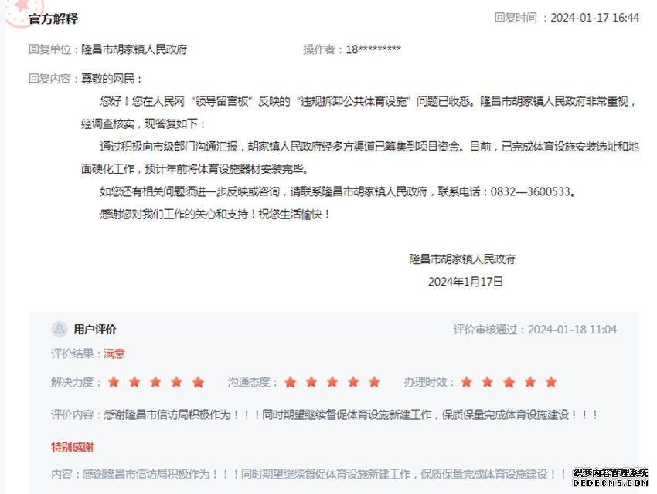Screen dimensions: 657x494
Task: Click the third star of 办理时效
Action: (x=509, y=382)
